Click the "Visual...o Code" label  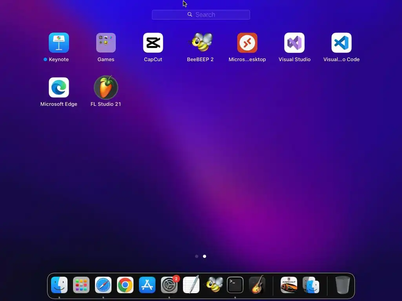(342, 60)
